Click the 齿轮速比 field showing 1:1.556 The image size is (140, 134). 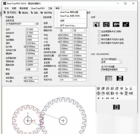point(32,78)
